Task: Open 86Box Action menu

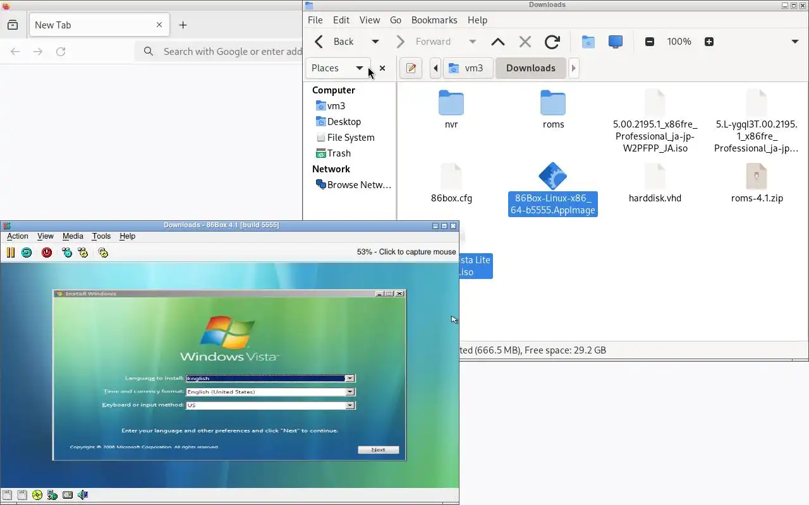Action: tap(18, 236)
